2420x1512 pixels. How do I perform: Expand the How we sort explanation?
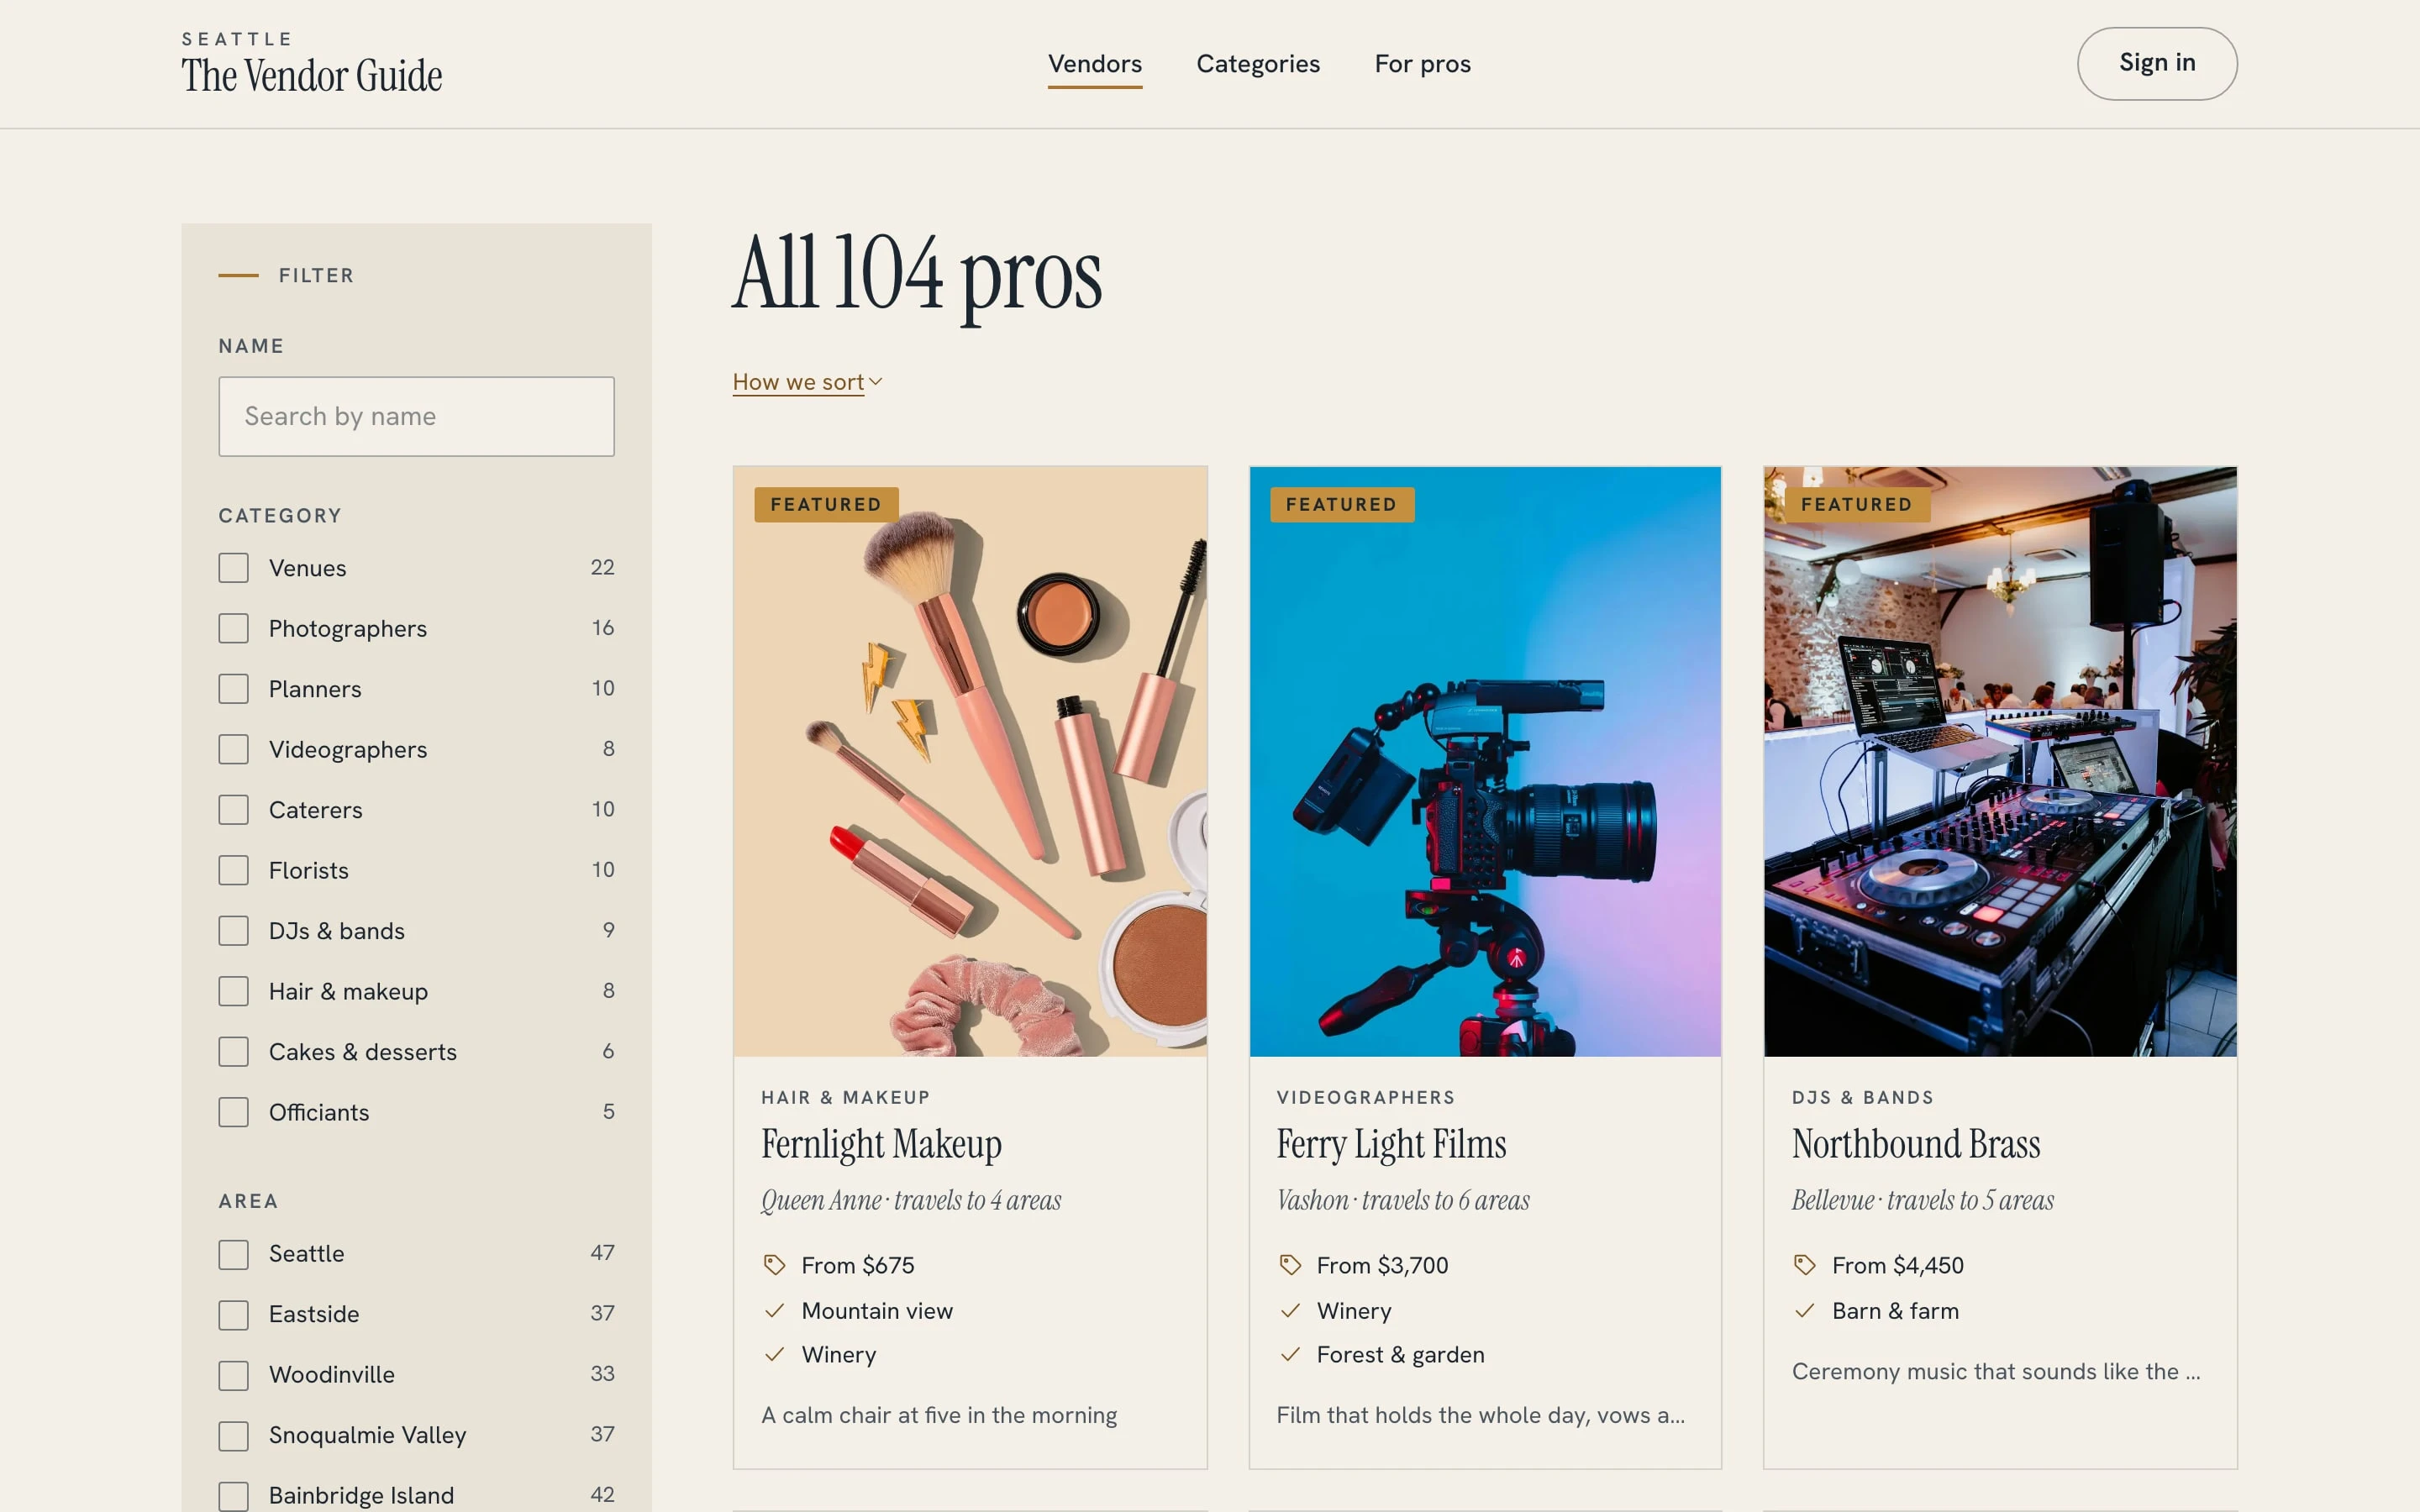[807, 382]
